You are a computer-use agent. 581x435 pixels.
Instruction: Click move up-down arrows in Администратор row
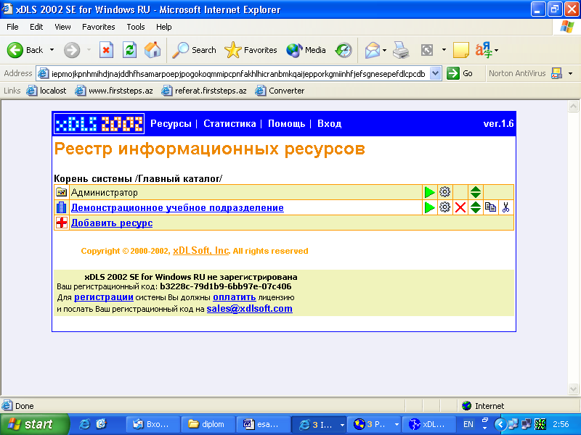[476, 192]
